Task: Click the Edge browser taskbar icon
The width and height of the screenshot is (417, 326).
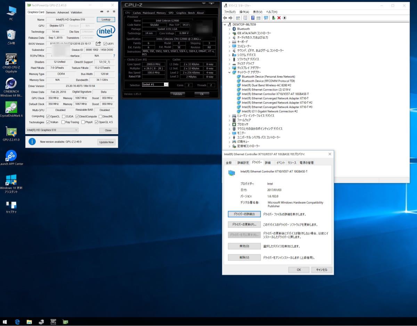Action: (17, 322)
